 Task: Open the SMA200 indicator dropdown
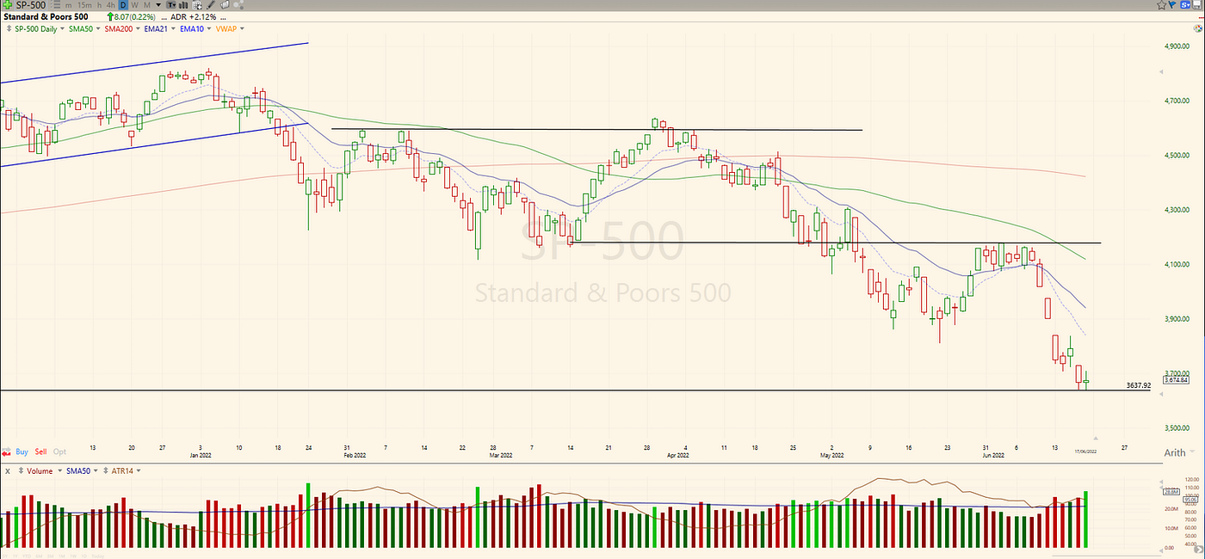138,28
